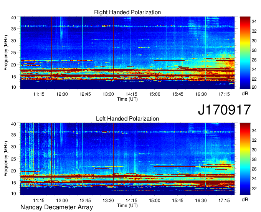Click the 20 MHz tick label of the bottom plot

[x=13, y=171]
